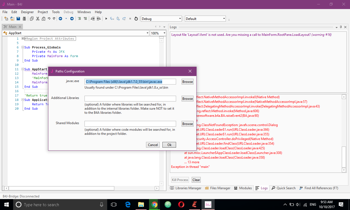Switch to the Quick Search tab
This screenshot has width=350, height=210.
click(283, 188)
